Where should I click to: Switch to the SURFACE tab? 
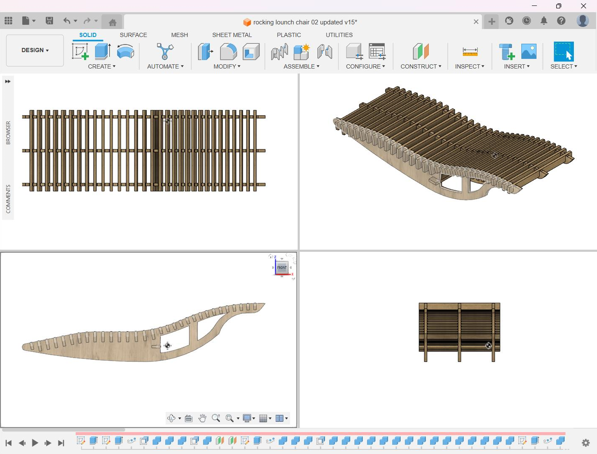[x=133, y=35]
